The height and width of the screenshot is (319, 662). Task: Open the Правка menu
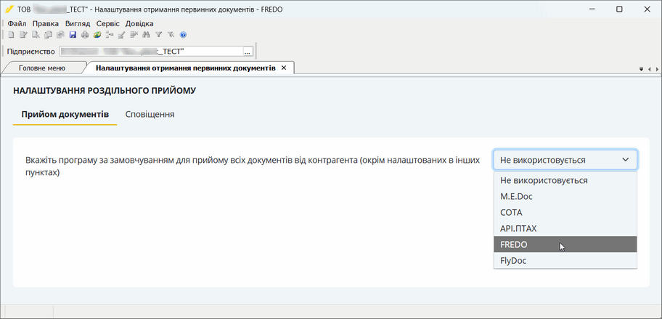click(46, 24)
